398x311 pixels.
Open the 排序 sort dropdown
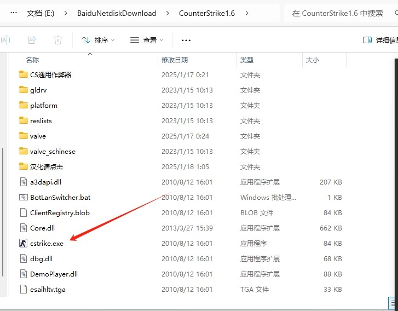[x=98, y=40]
